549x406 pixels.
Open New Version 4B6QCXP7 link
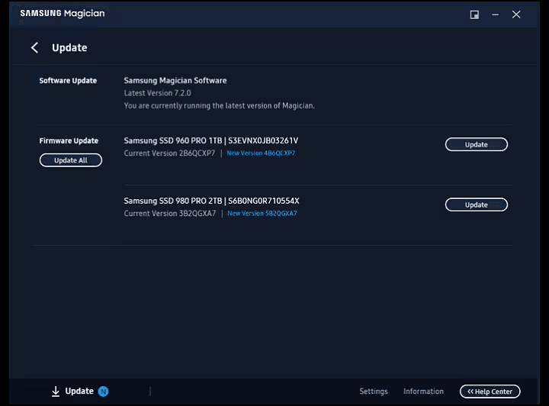click(x=261, y=153)
